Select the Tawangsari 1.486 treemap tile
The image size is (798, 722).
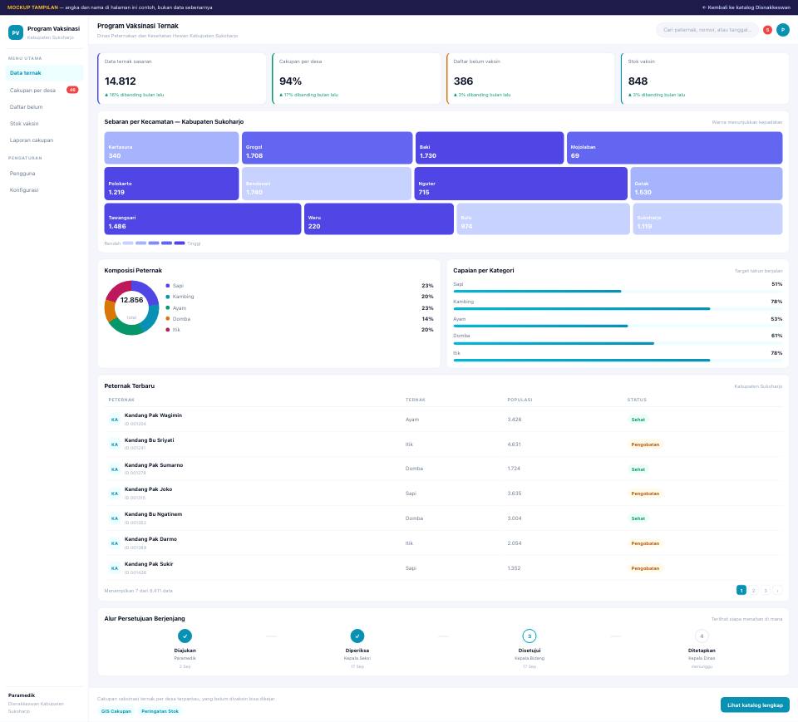203,219
